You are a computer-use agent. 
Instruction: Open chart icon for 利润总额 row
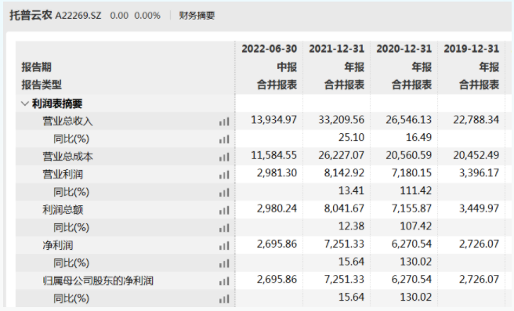224,210
